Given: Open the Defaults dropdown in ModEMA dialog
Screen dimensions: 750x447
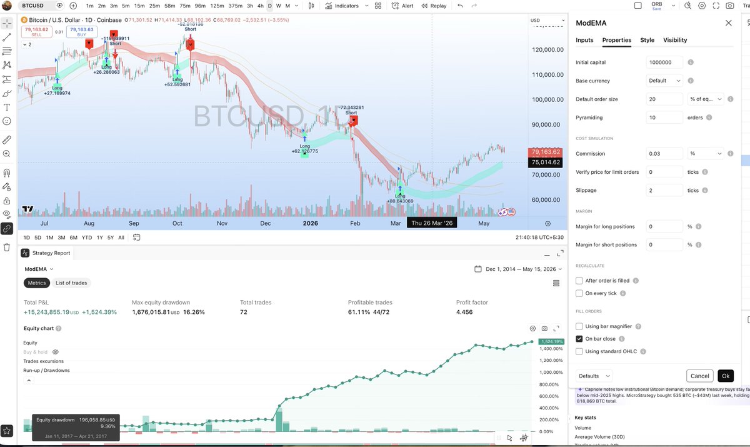Looking at the screenshot, I should tap(594, 376).
